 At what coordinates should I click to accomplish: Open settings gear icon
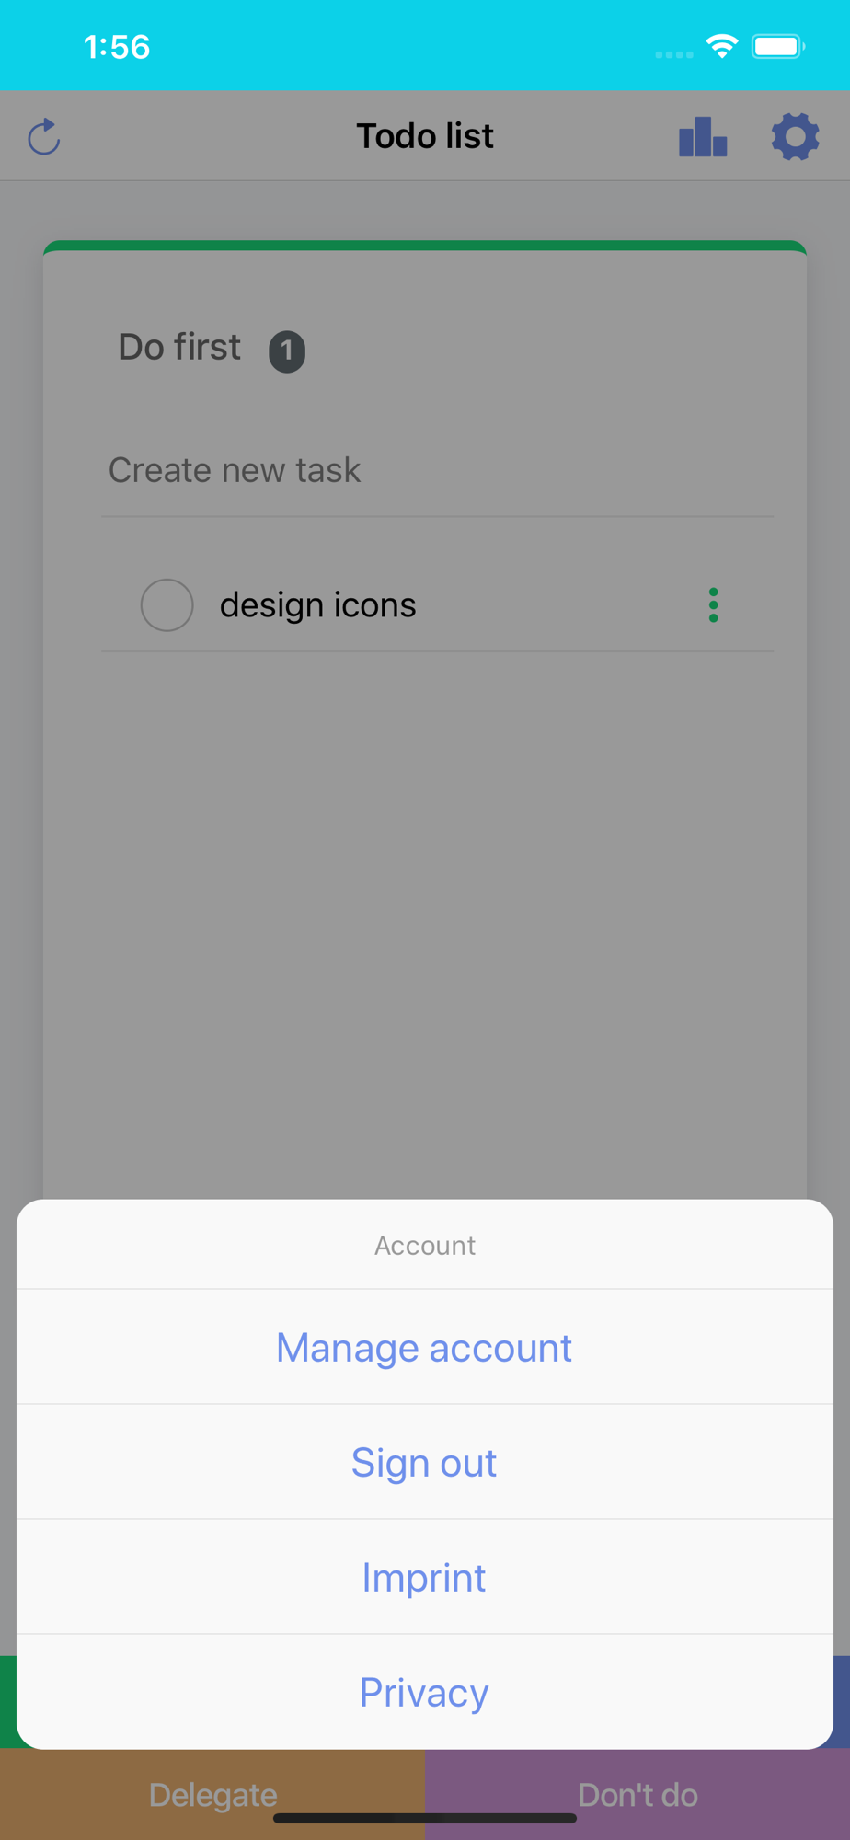tap(795, 136)
